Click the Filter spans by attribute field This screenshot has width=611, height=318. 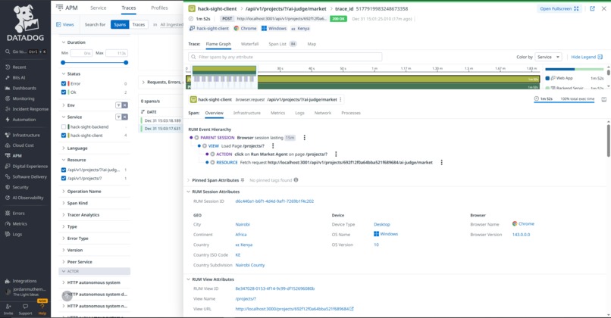click(x=285, y=57)
